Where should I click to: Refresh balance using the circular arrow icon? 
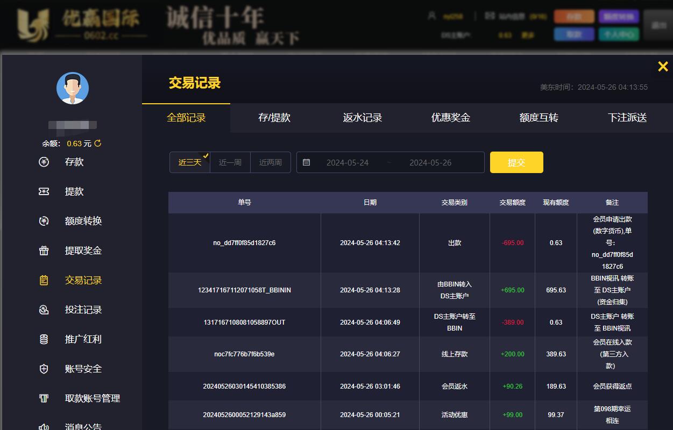[x=98, y=144]
